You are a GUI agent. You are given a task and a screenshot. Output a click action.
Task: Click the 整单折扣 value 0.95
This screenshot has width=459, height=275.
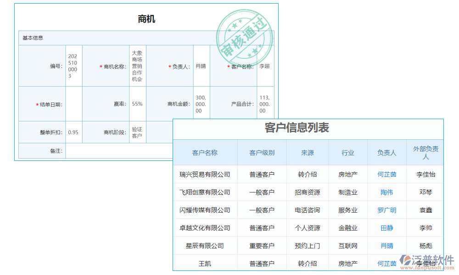73,132
